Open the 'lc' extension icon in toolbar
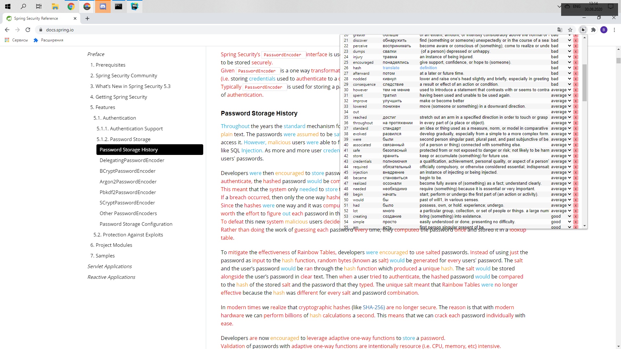This screenshot has width=621, height=349. (x=583, y=30)
